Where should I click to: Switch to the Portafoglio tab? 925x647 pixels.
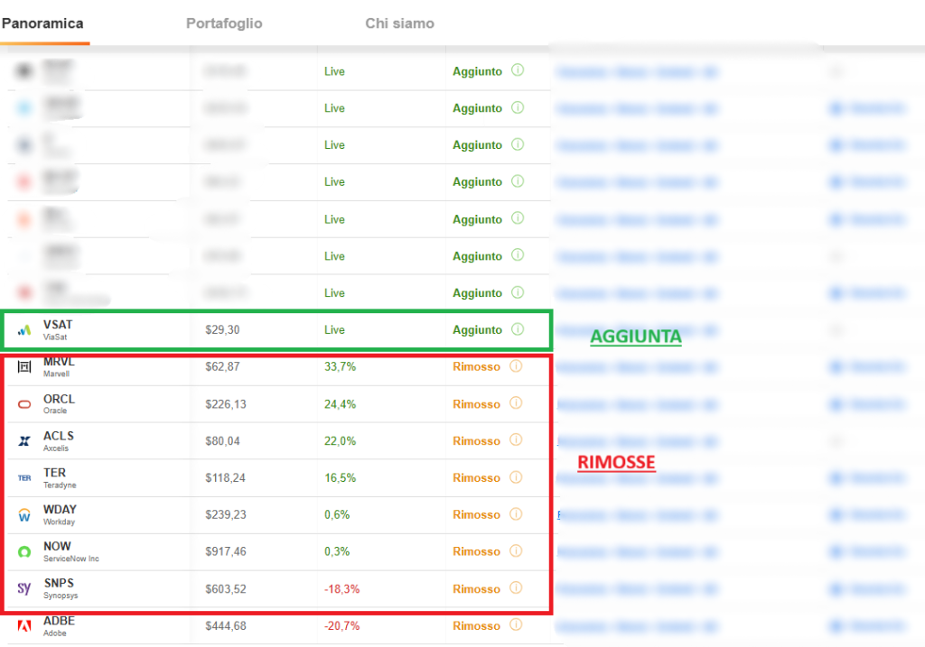pos(224,23)
